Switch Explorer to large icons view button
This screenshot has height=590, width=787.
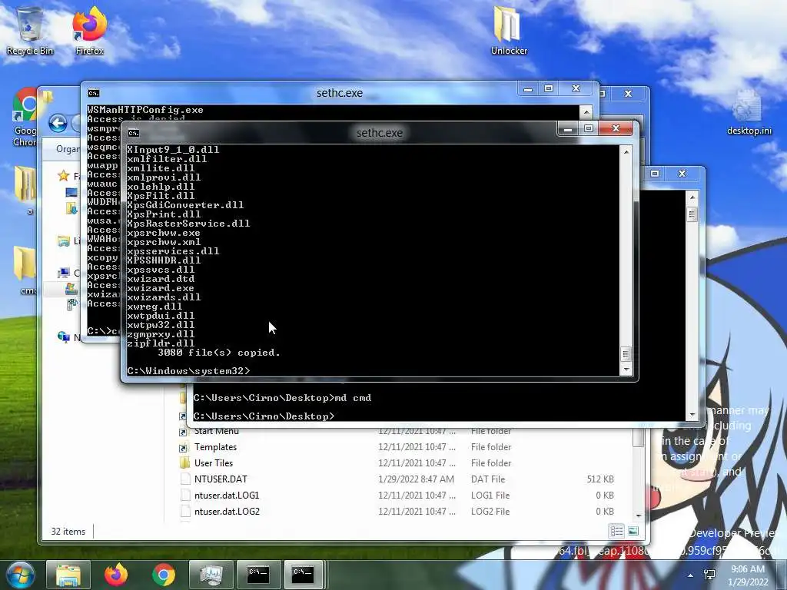click(x=633, y=531)
